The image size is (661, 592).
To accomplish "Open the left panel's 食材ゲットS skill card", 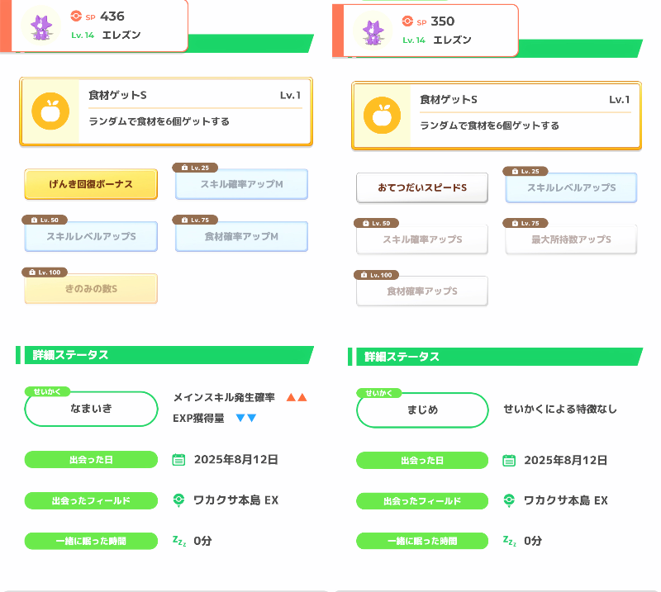I will 166,112.
